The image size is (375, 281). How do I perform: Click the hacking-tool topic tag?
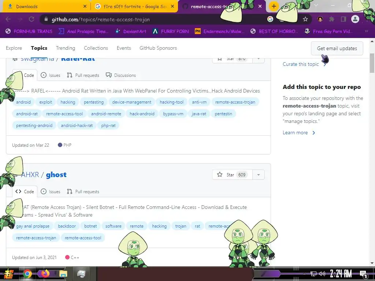click(171, 102)
